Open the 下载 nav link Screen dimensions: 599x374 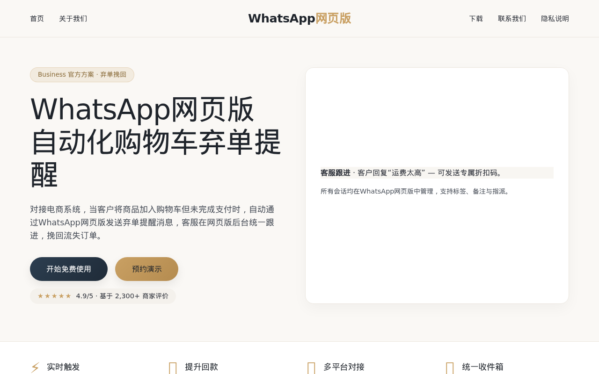click(x=476, y=19)
